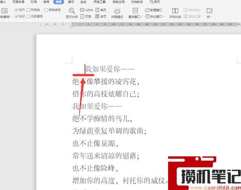Open the 安全 security tab
This screenshot has width=241, height=190.
(83, 2)
